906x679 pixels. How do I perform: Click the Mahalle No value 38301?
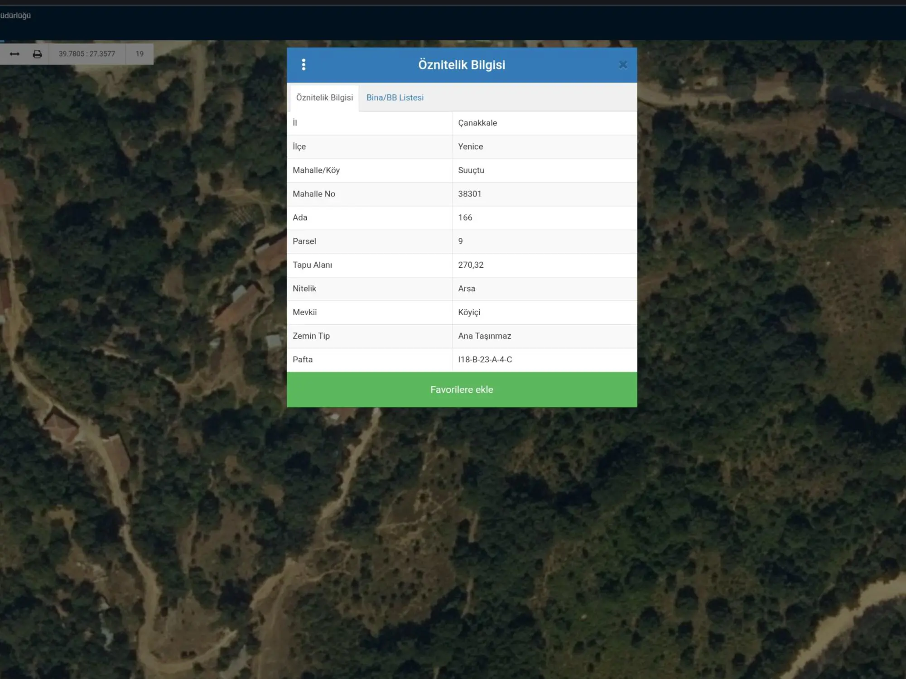point(469,194)
